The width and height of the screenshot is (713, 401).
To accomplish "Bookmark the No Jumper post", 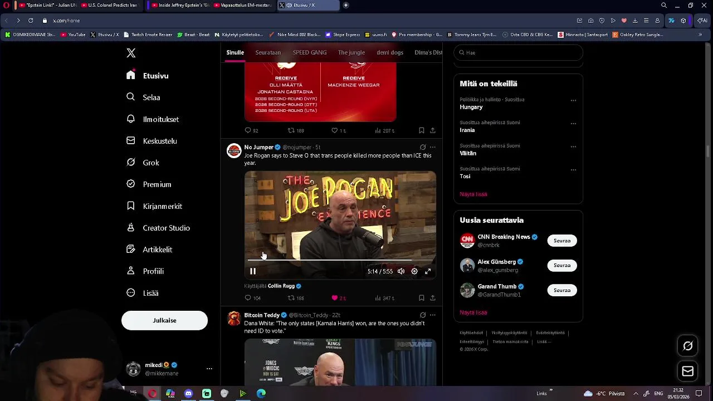I will point(422,298).
